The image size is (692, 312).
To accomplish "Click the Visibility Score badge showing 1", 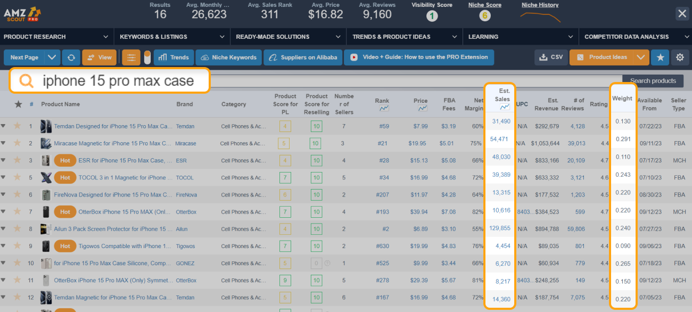I will click(432, 15).
